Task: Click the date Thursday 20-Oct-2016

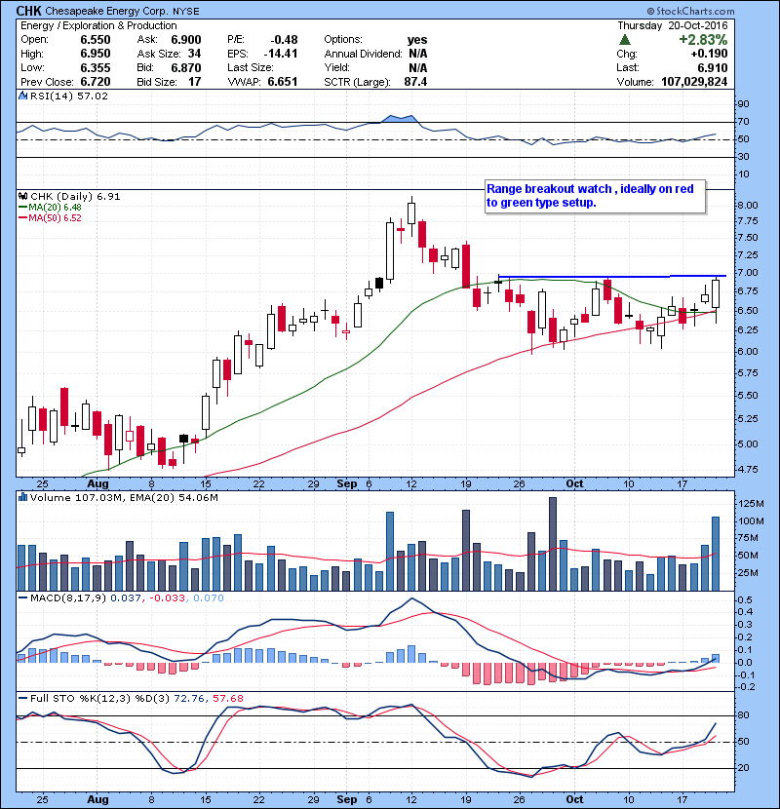Action: pos(673,25)
